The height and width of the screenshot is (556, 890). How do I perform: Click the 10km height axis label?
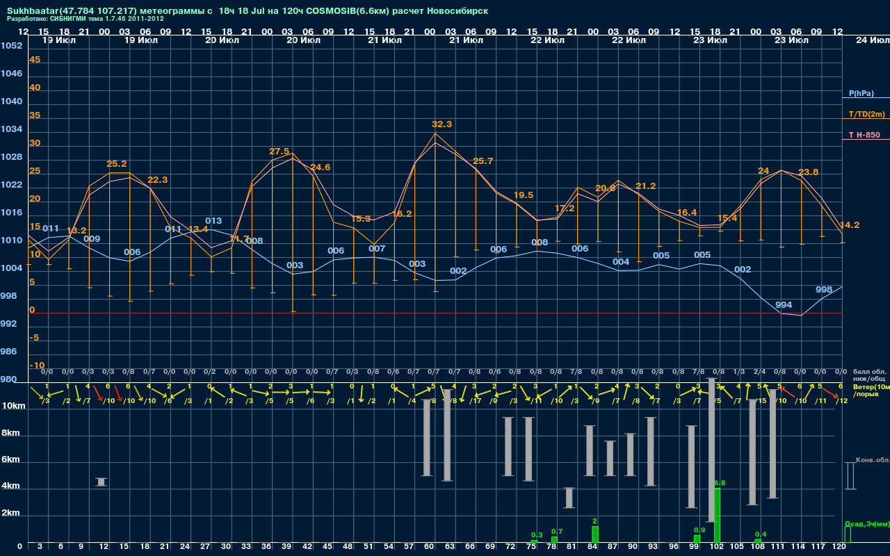(x=14, y=407)
